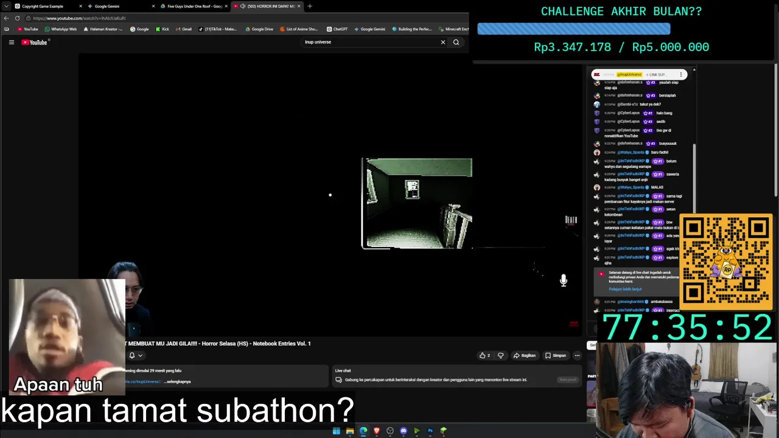Open the Google bookmark

tap(139, 29)
